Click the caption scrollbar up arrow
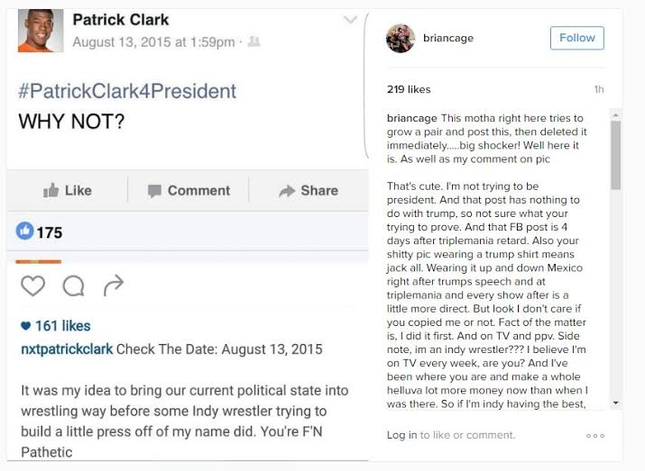 [x=615, y=114]
